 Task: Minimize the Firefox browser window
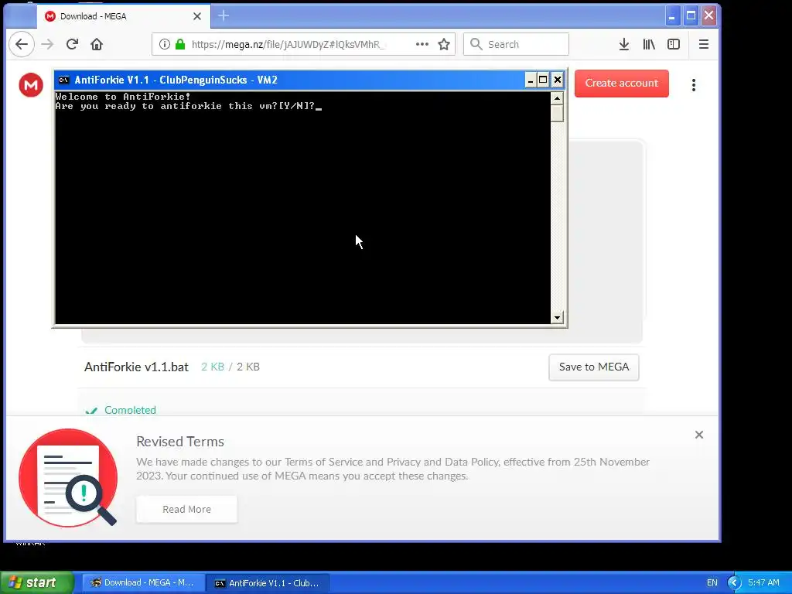(672, 16)
